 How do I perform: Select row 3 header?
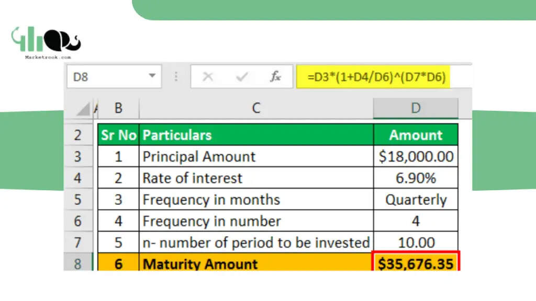(x=78, y=157)
